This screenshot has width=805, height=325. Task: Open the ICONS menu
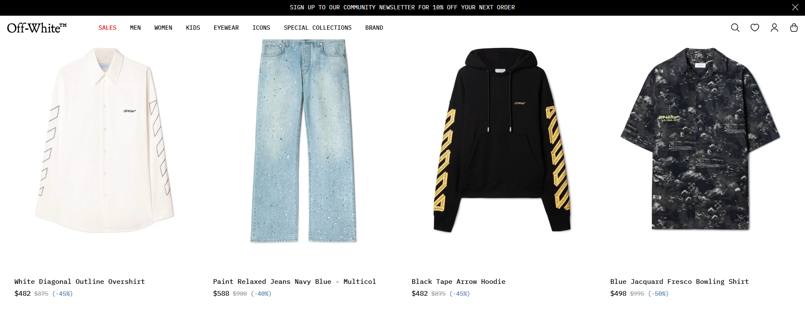point(261,28)
